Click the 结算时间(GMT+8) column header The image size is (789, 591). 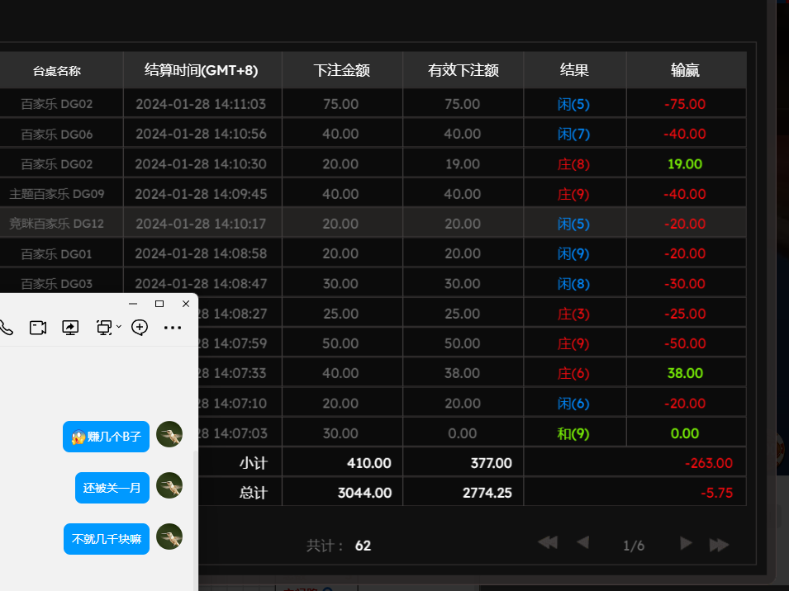pyautogui.click(x=202, y=70)
